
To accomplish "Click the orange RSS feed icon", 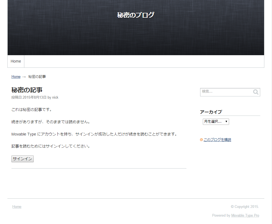I will [x=201, y=140].
